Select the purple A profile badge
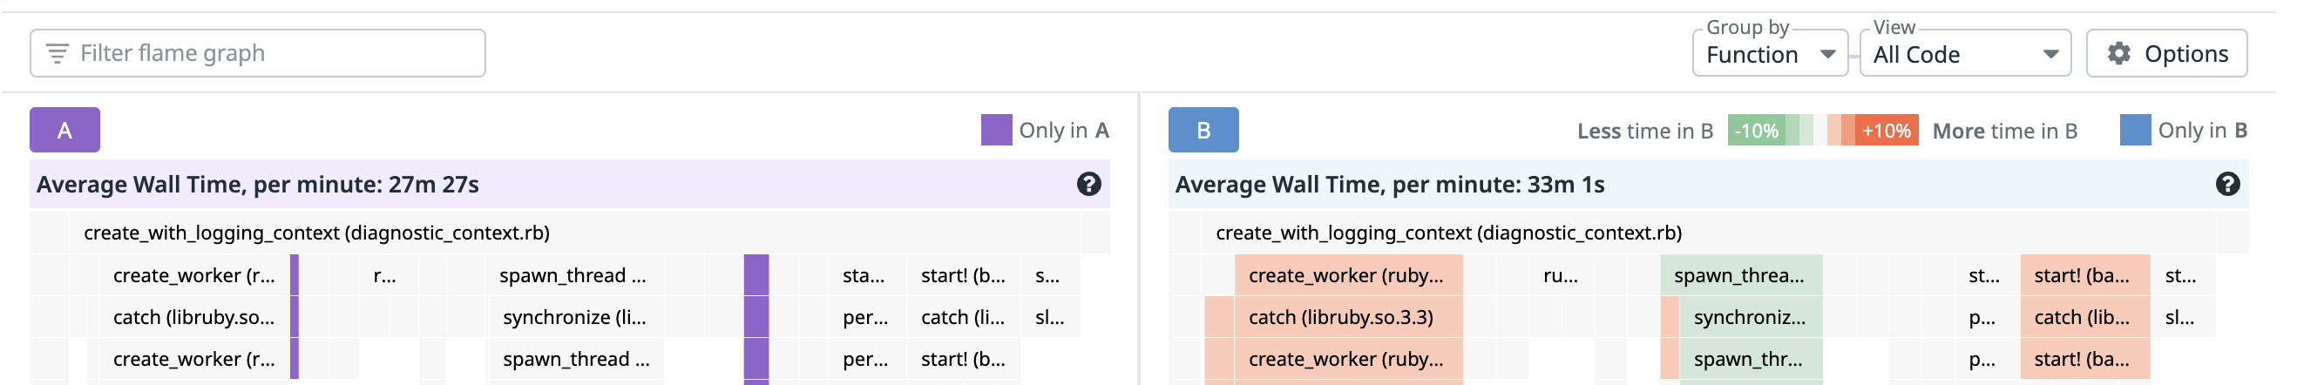Image resolution: width=2297 pixels, height=385 pixels. tap(65, 131)
